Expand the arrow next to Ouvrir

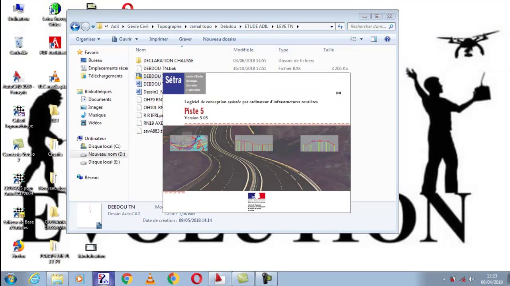point(136,39)
